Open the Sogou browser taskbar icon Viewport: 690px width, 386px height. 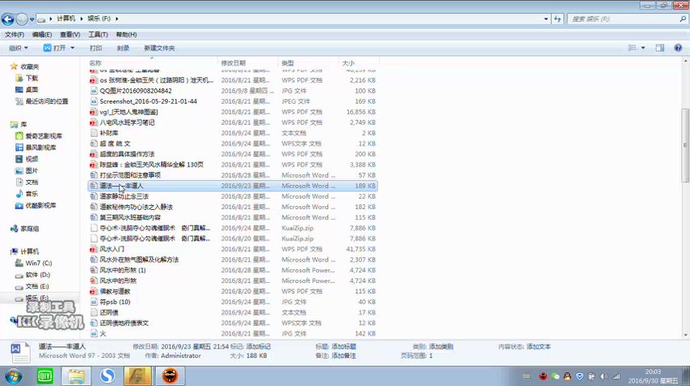[107, 376]
